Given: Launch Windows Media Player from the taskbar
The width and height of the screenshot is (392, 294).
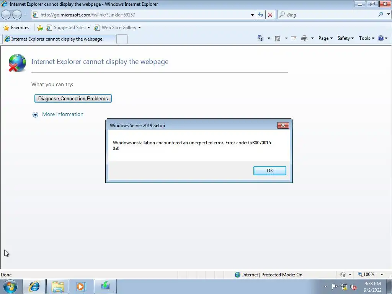Looking at the screenshot, I should [x=81, y=286].
